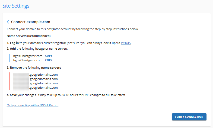Select the hgns2.hostgator.com name server text
The width and height of the screenshot is (213, 128).
tap(28, 60)
